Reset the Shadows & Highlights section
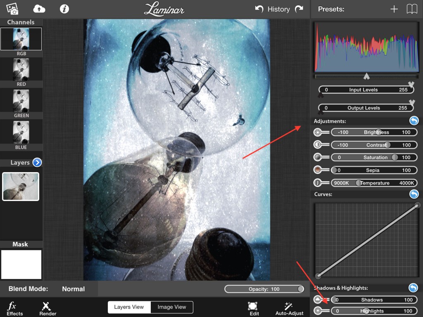This screenshot has width=423, height=317. click(413, 288)
